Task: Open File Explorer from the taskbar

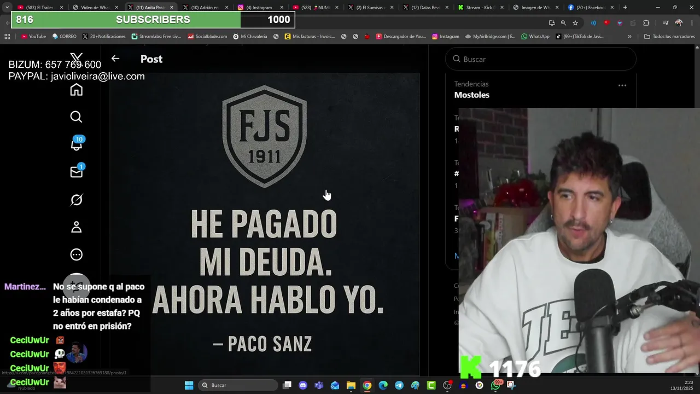Action: (351, 385)
